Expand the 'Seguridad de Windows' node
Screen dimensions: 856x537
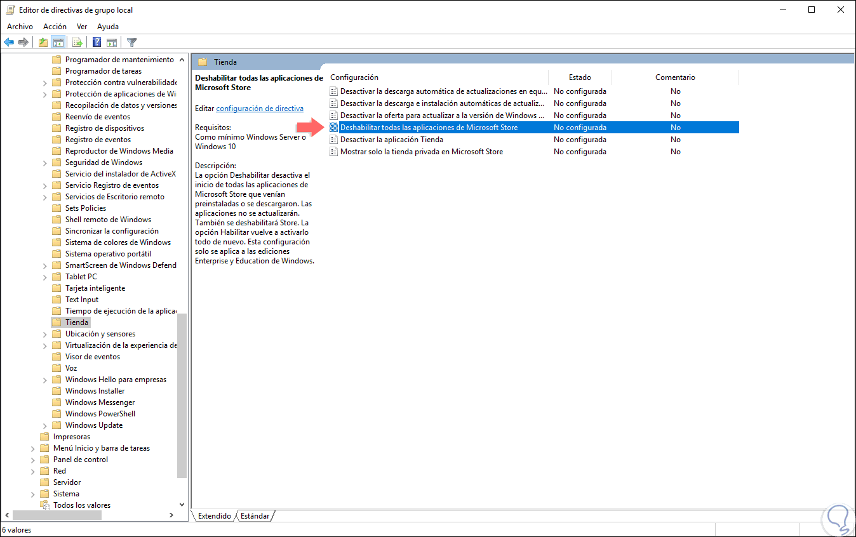click(45, 162)
